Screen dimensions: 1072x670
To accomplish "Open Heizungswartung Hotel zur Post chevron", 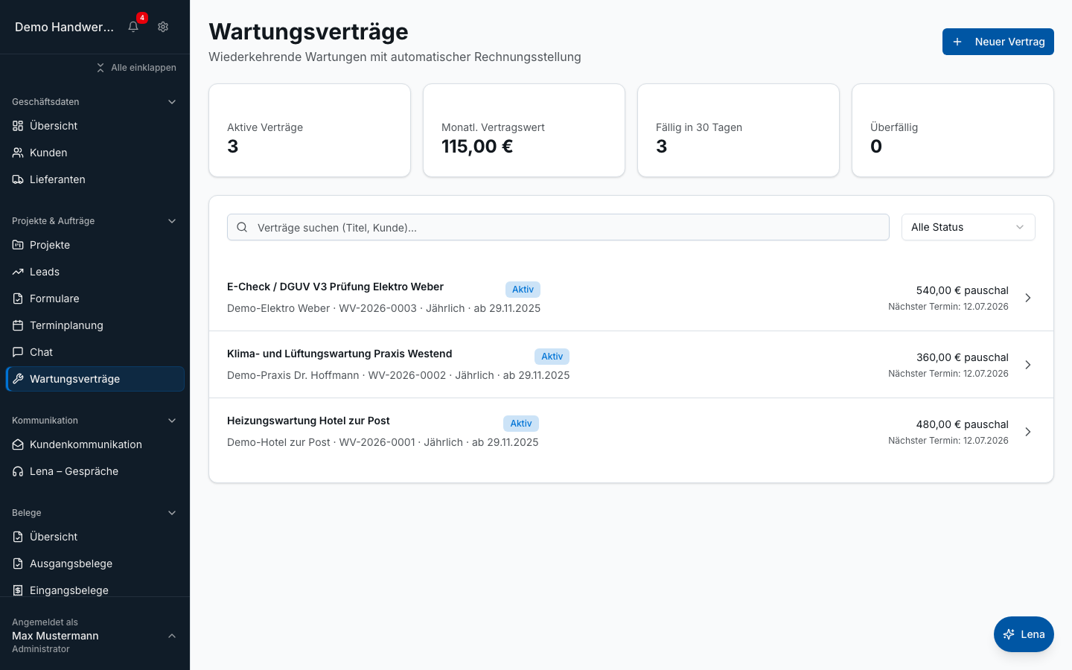I will [x=1028, y=432].
